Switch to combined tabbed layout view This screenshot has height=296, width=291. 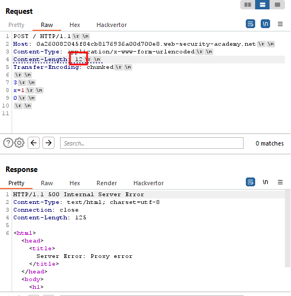[x=277, y=4]
